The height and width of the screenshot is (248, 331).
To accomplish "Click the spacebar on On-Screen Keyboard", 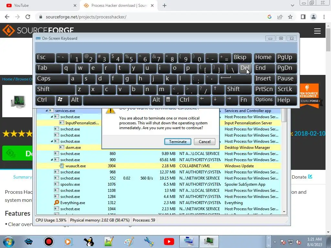I will pyautogui.click(x=116, y=100).
